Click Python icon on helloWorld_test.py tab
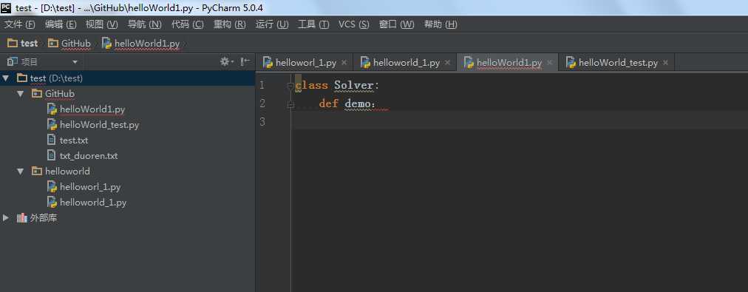The height and width of the screenshot is (292, 748). [571, 62]
